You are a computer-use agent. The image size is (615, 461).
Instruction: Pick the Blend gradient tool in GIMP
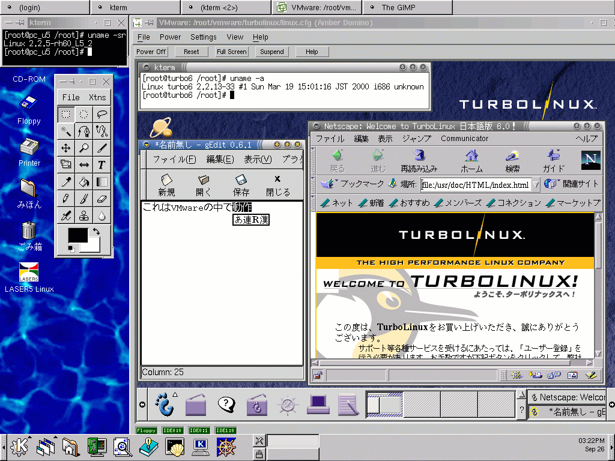point(101,182)
